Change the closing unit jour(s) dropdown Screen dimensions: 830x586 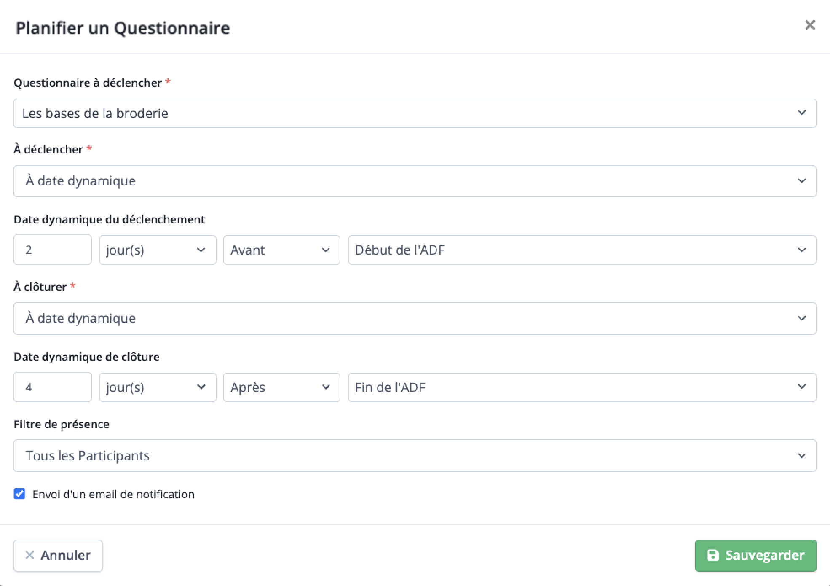158,387
